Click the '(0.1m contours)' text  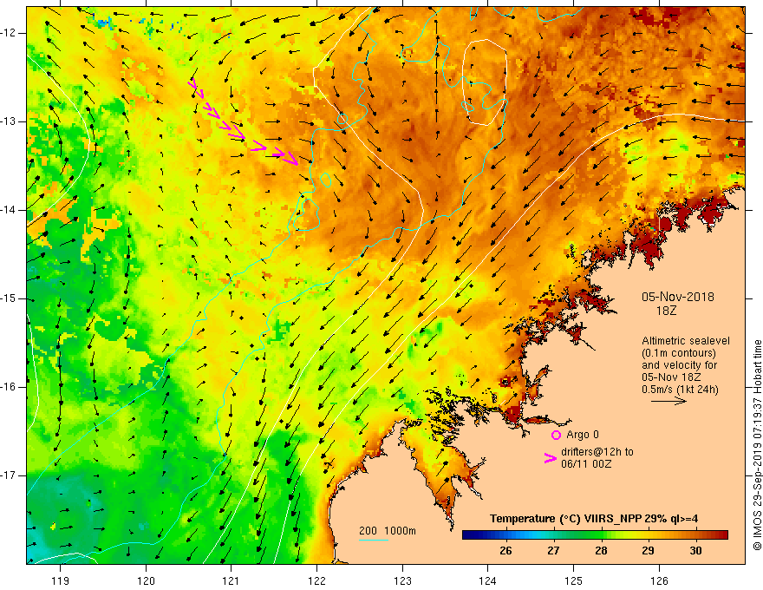coord(679,353)
